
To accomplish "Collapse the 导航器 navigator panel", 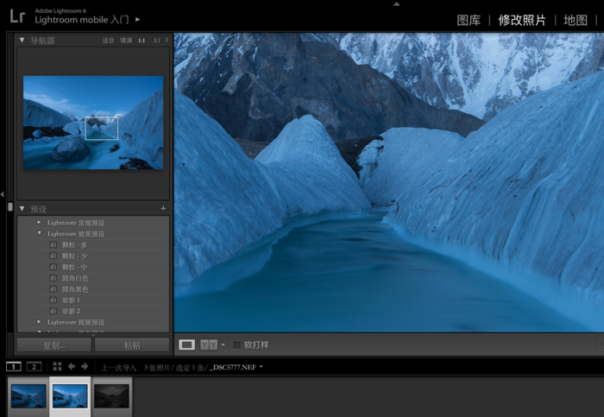I will 22,40.
